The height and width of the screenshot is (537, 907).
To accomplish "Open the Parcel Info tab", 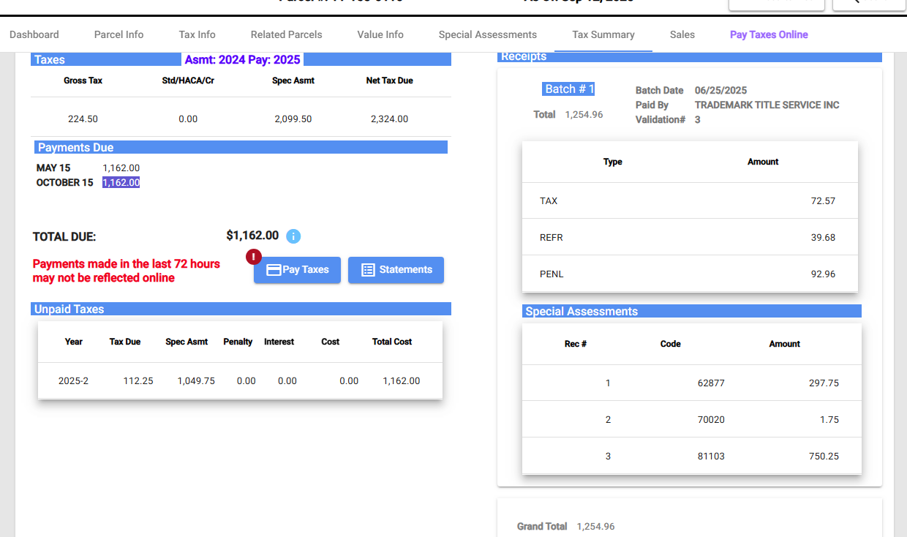I will [118, 34].
